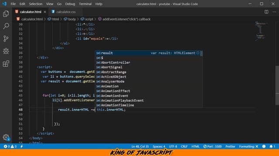Open the Explorer view in activity bar
The height and width of the screenshot is (156, 279).
pos(6,13)
